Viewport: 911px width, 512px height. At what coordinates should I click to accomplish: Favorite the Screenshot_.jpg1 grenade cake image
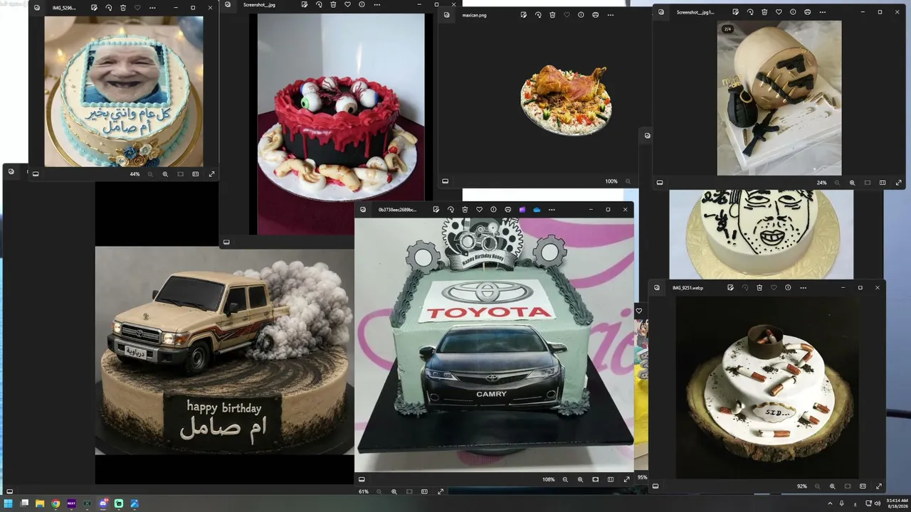click(779, 12)
